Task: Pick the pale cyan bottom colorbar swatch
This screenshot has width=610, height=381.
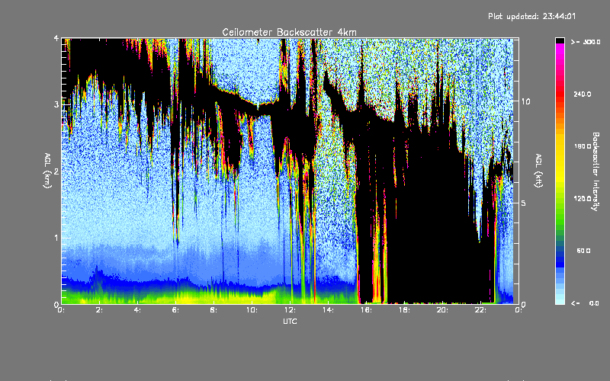Action: (560, 300)
